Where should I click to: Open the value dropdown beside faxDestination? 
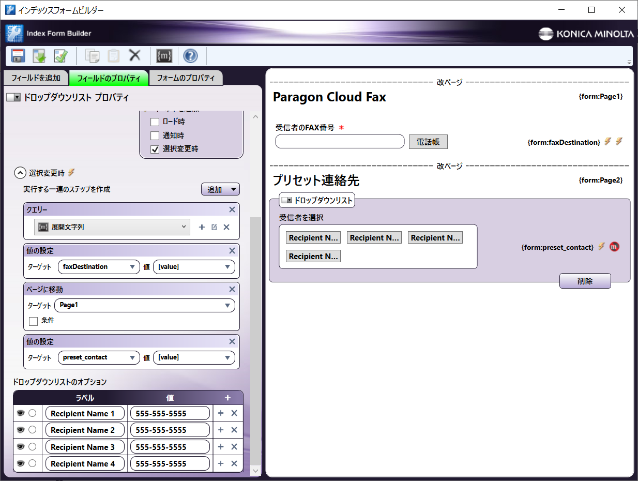pos(194,267)
